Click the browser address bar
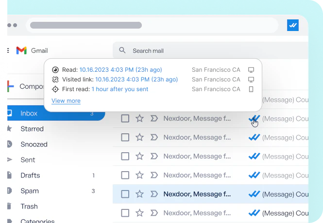This screenshot has height=223, width=323. pos(152,25)
